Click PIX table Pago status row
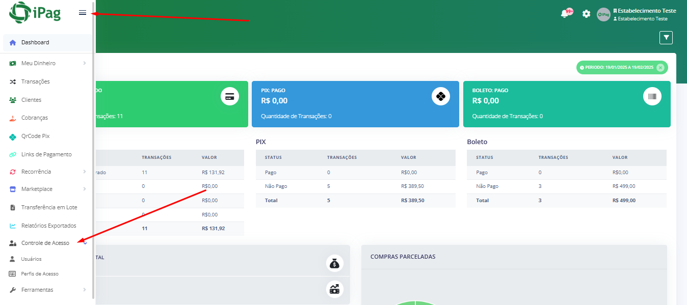Screen dimensions: 687x305 pyautogui.click(x=356, y=172)
